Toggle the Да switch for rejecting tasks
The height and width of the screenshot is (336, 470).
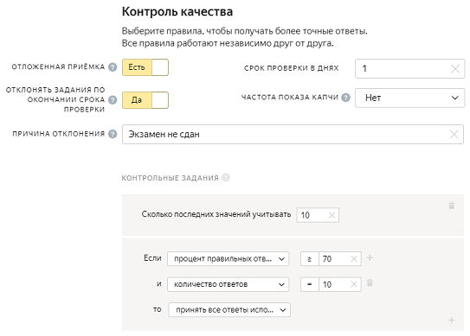(x=145, y=100)
